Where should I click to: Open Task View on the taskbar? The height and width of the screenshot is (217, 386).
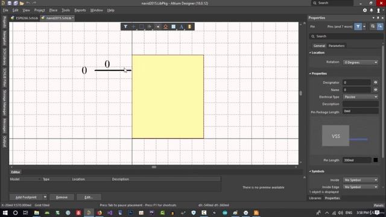(25, 213)
